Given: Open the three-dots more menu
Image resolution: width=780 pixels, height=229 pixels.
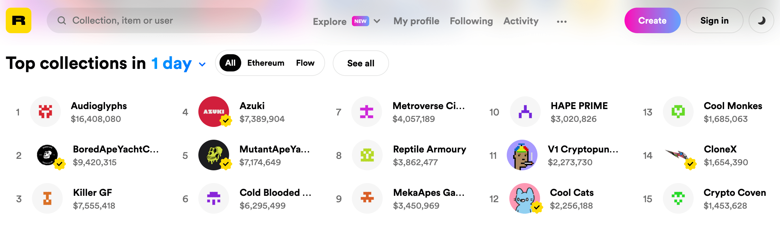Looking at the screenshot, I should tap(562, 22).
